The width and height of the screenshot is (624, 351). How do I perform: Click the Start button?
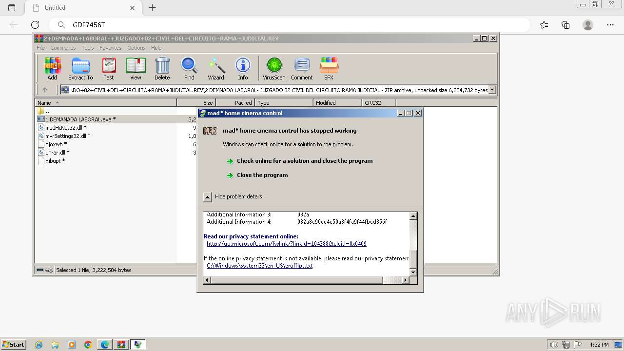(x=14, y=345)
